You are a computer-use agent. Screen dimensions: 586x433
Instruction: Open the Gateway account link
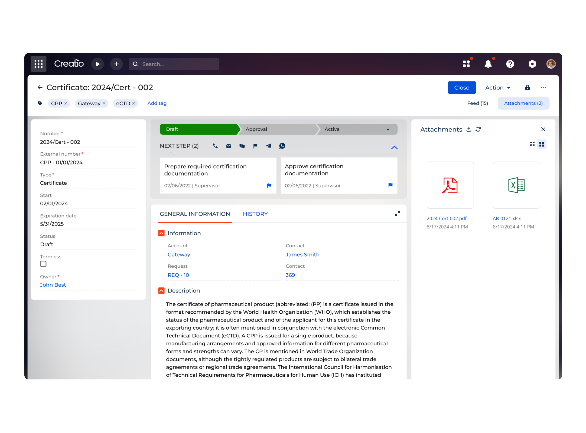pos(179,254)
